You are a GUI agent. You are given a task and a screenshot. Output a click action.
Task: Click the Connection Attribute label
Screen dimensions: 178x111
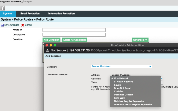(x=57, y=75)
